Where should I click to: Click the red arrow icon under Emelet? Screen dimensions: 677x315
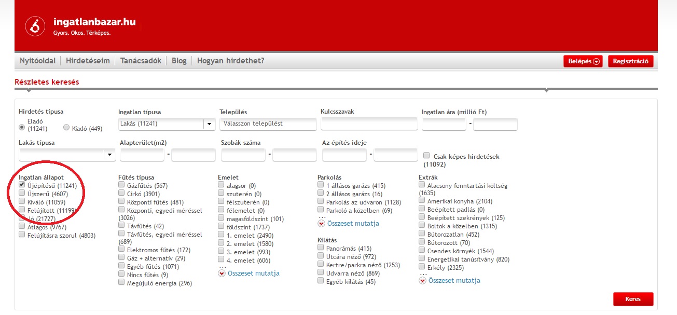(x=222, y=273)
